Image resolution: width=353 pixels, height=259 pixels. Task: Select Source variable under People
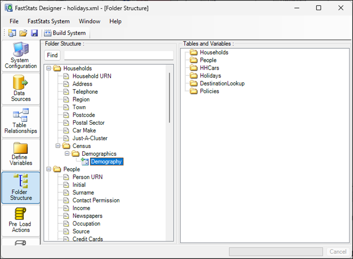click(81, 231)
